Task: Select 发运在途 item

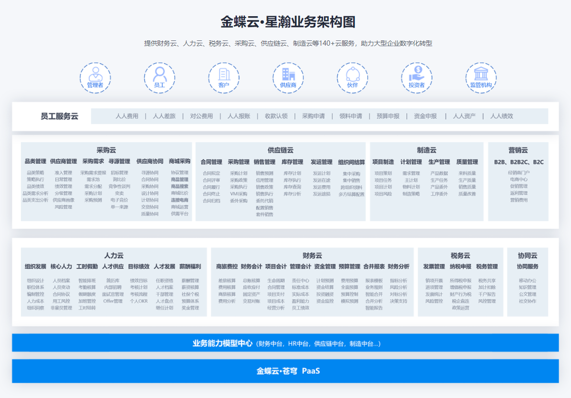Action: tap(322, 180)
